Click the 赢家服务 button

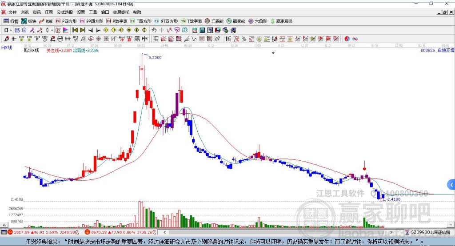click(x=281, y=21)
